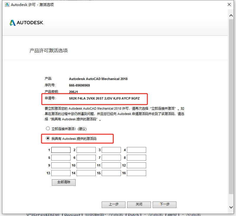This screenshot has width=236, height=216.
Task: Click activation code field 12
Action: click(136, 165)
